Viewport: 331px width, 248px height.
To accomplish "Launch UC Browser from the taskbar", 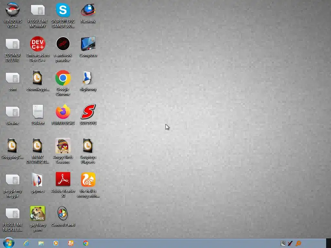I will tap(71, 243).
